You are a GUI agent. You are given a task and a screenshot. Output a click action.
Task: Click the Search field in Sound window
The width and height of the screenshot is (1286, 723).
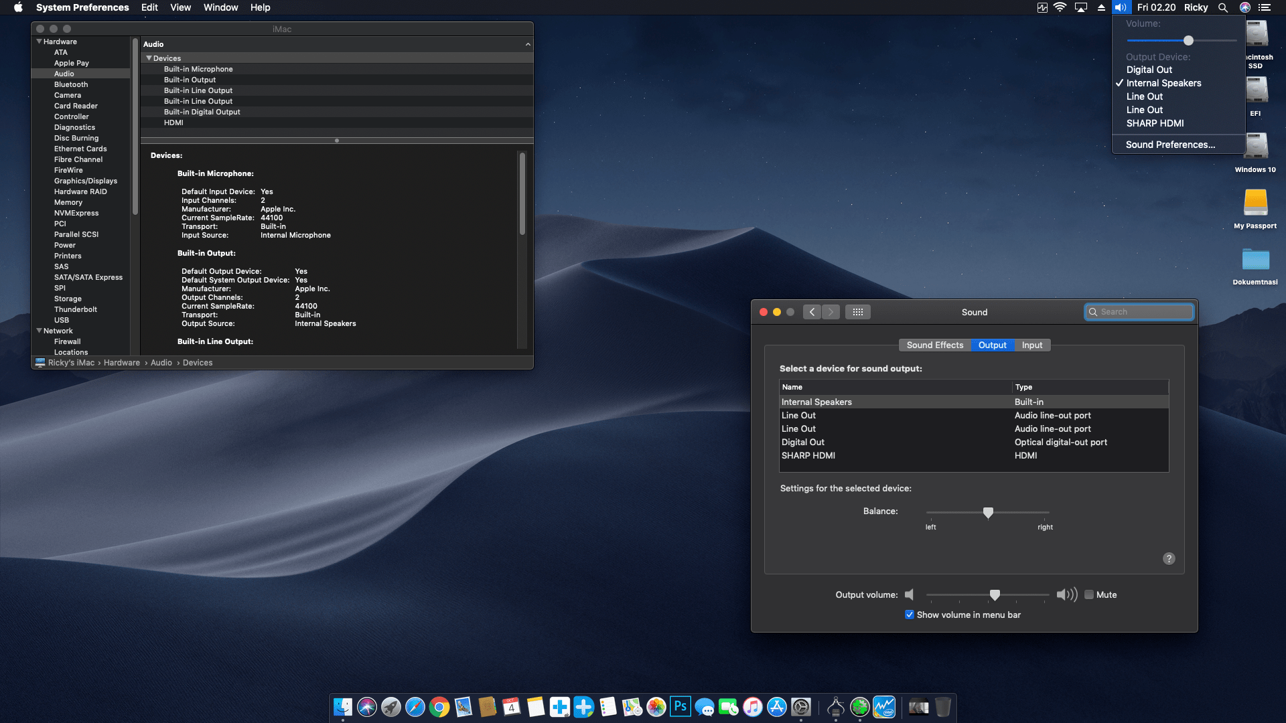pyautogui.click(x=1139, y=312)
